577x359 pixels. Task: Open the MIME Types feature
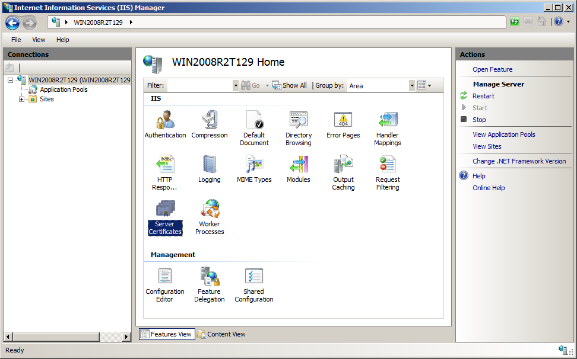(254, 167)
